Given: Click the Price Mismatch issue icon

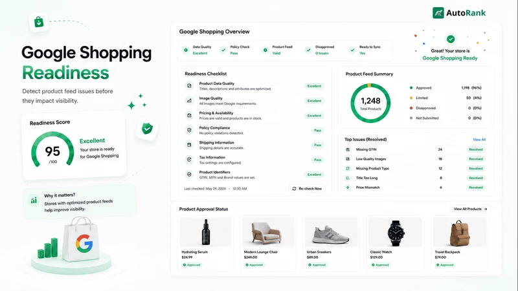Looking at the screenshot, I should click(x=348, y=188).
